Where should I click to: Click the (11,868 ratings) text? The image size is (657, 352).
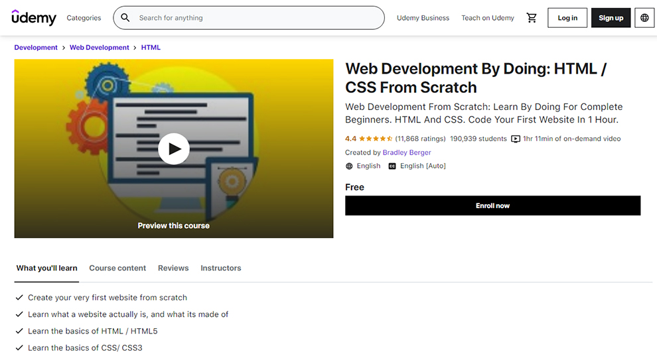pyautogui.click(x=420, y=139)
